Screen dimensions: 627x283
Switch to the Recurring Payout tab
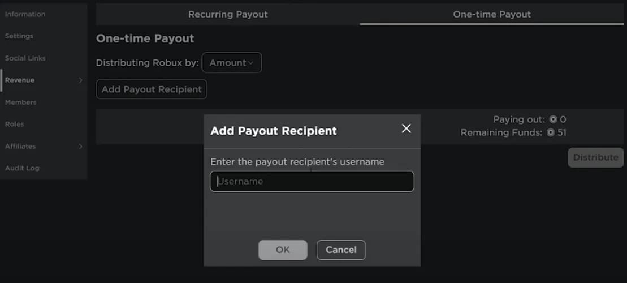(228, 14)
